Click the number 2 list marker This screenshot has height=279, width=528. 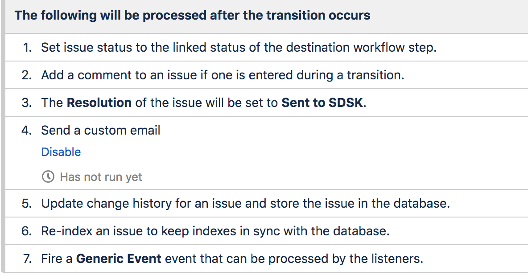click(27, 75)
